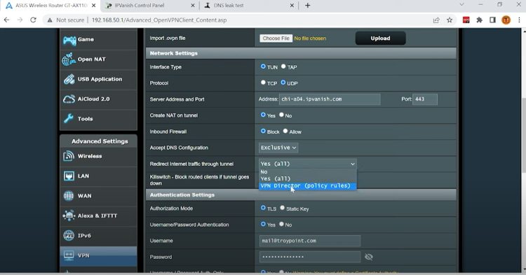
Task: Close the IPVanish Control Panel tab
Action: tap(193, 6)
